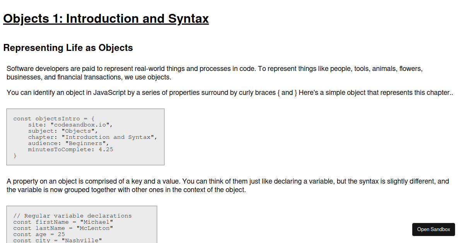Screen dimensions: 464x243
Task: Select the objectsIntro code block
Action: click(85, 137)
